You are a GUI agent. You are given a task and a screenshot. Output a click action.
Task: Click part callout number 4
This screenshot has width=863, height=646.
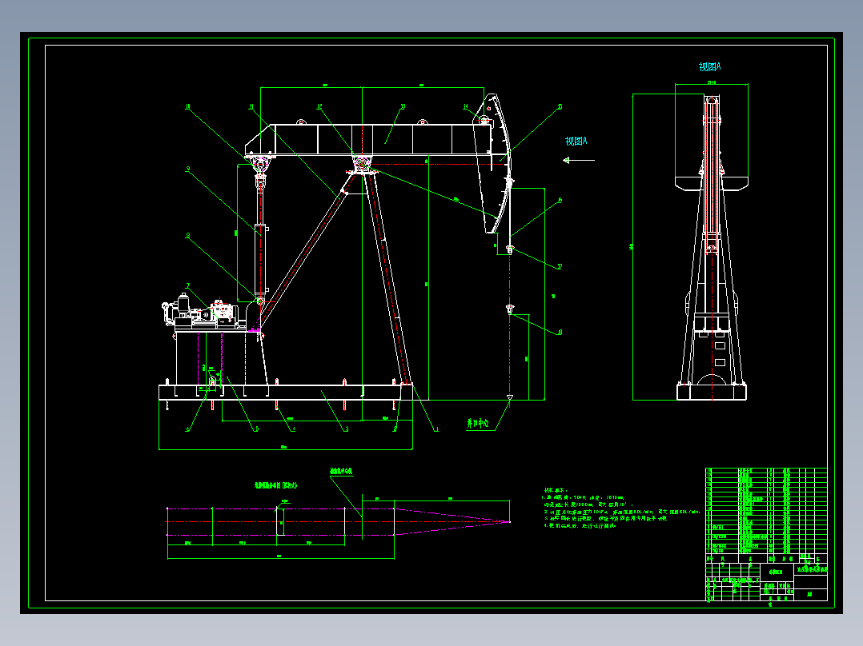pyautogui.click(x=293, y=429)
